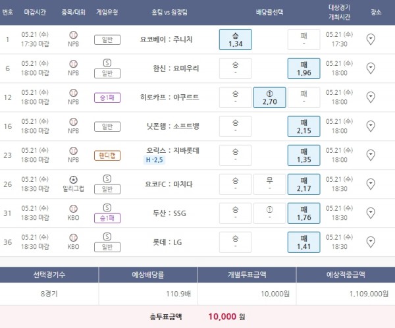The image size is (395, 328).
Task: Click KBO baseball icon for match 36
Action: pos(73,237)
